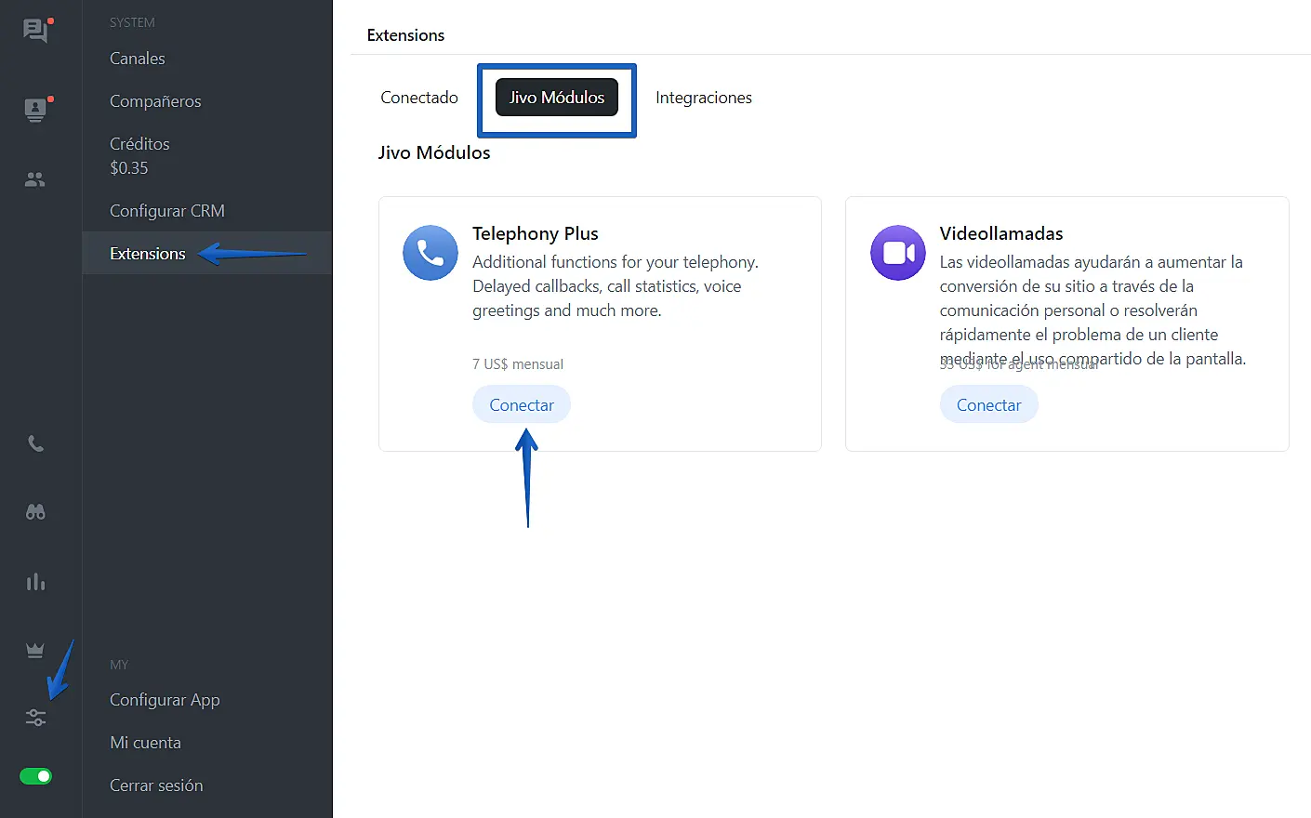Open the settings sliders icon
Screen dimensions: 1311x818
[35, 718]
